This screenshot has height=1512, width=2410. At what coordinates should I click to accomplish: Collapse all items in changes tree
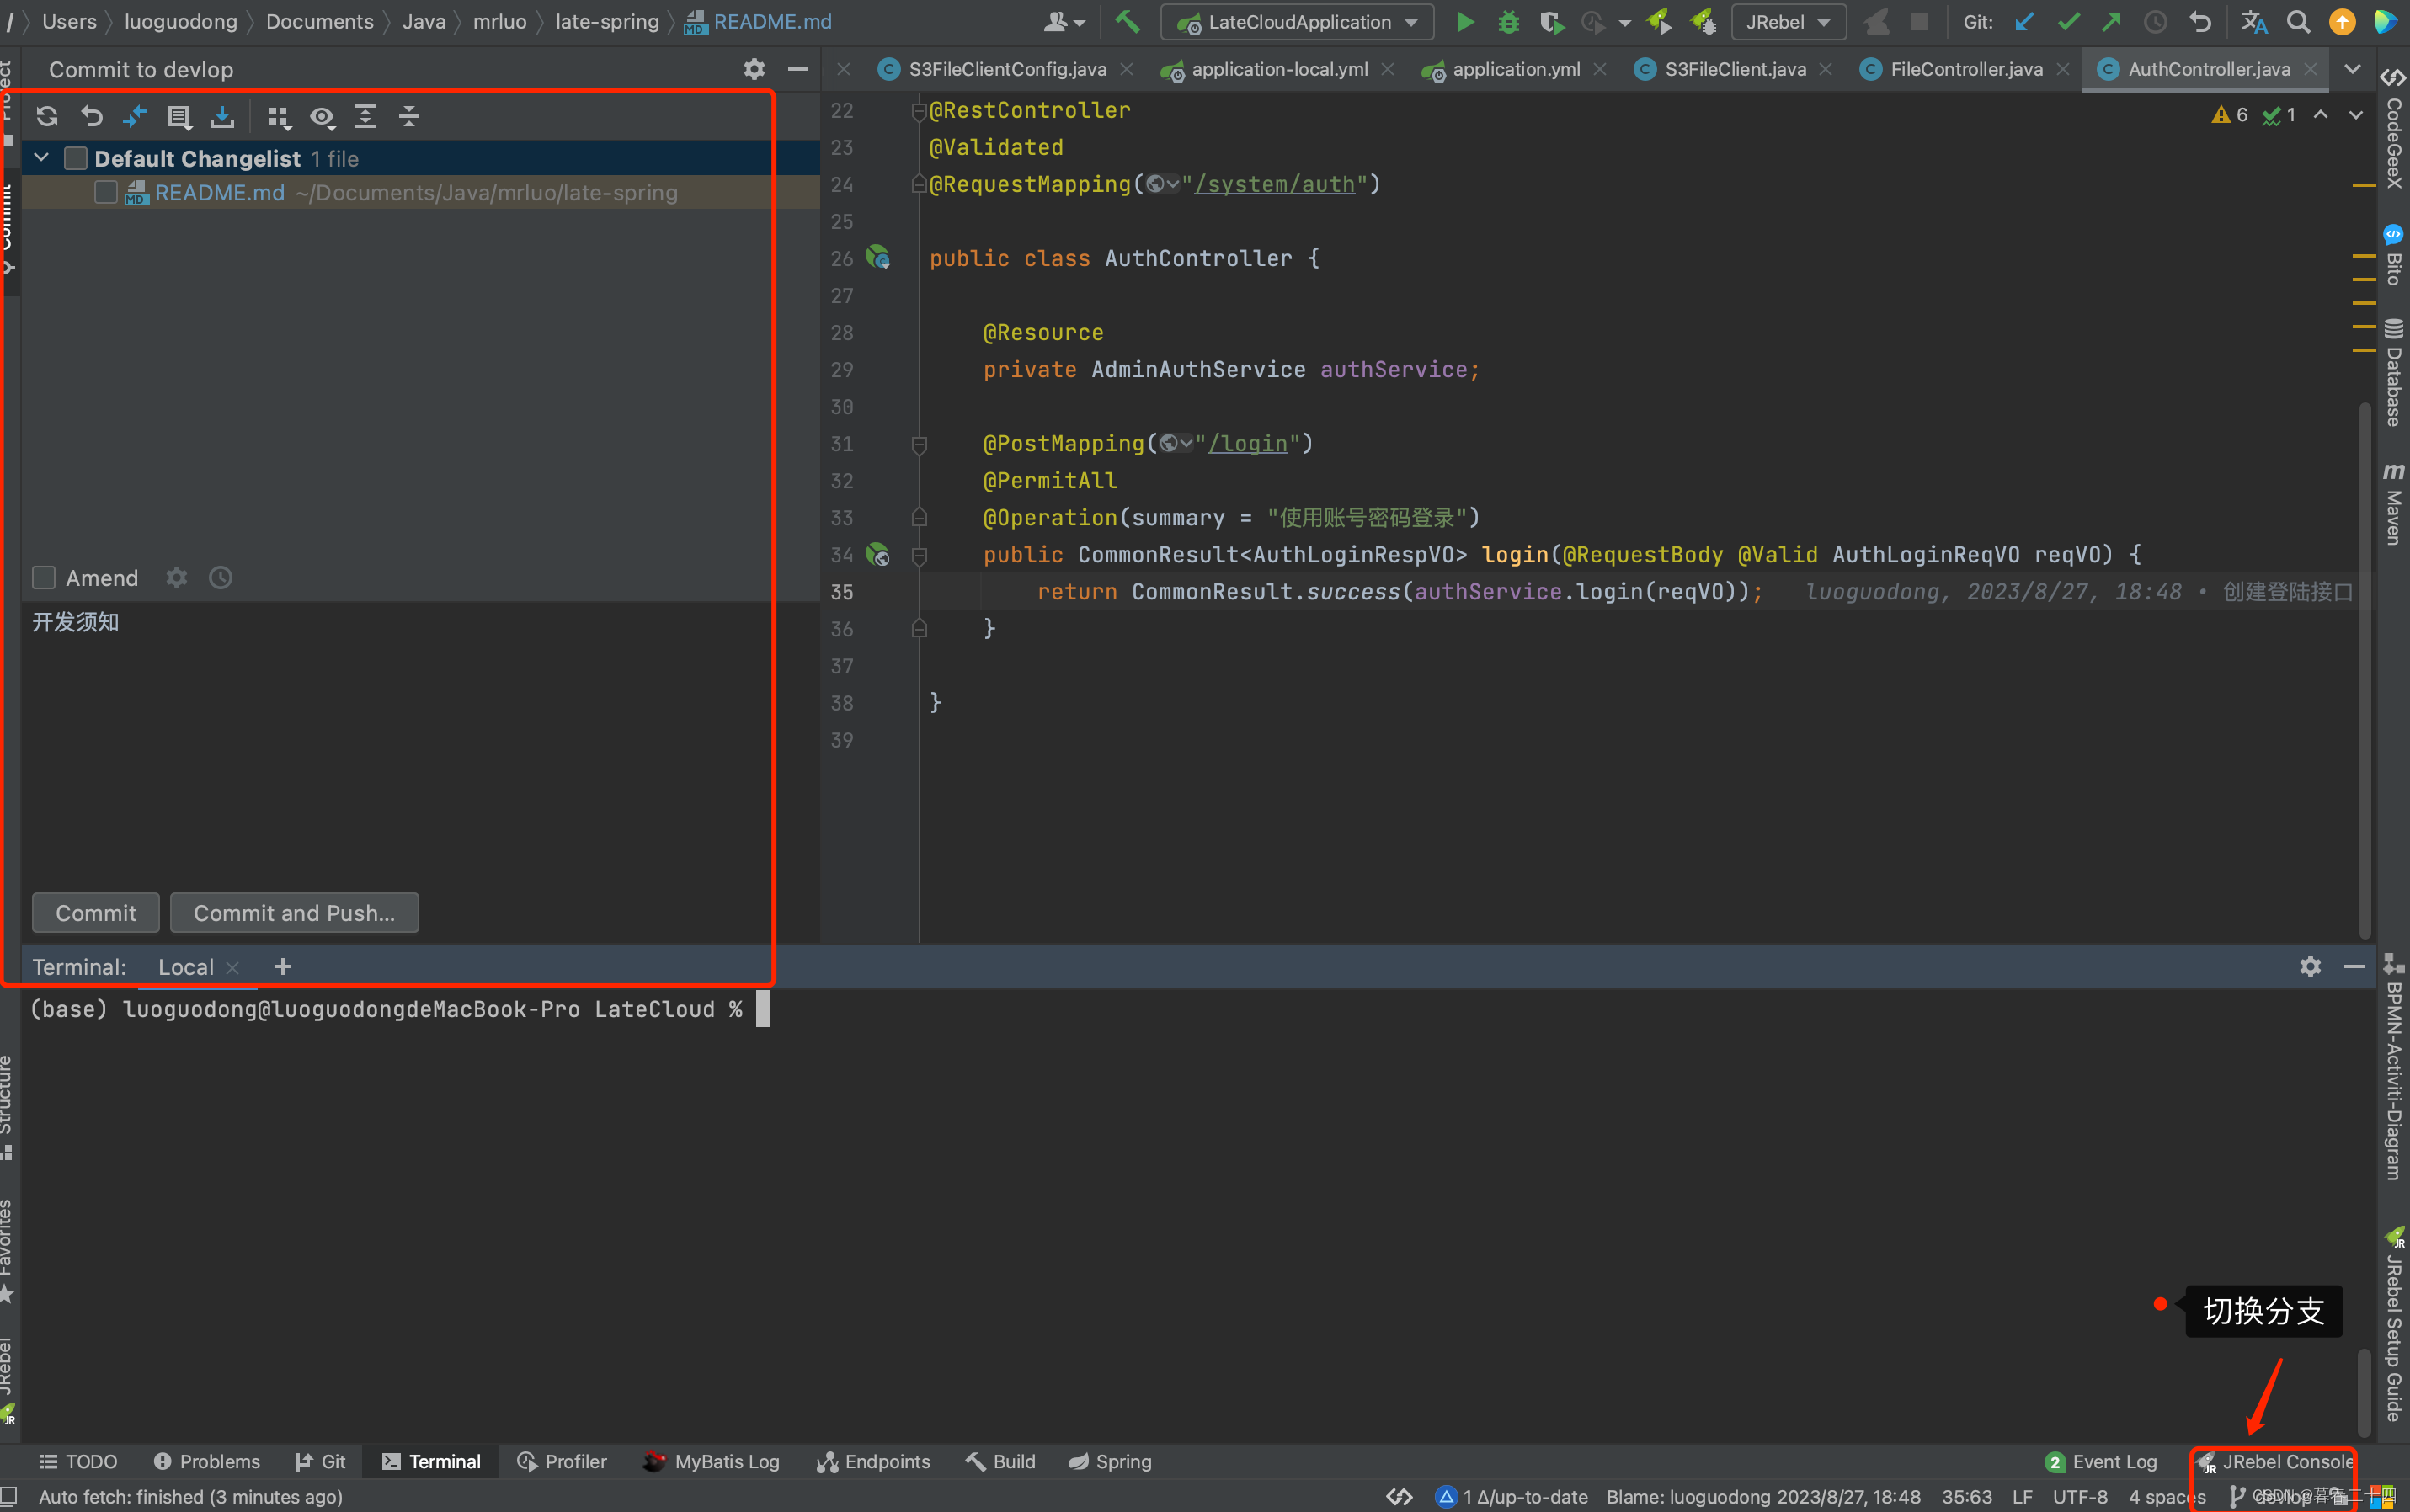point(409,116)
